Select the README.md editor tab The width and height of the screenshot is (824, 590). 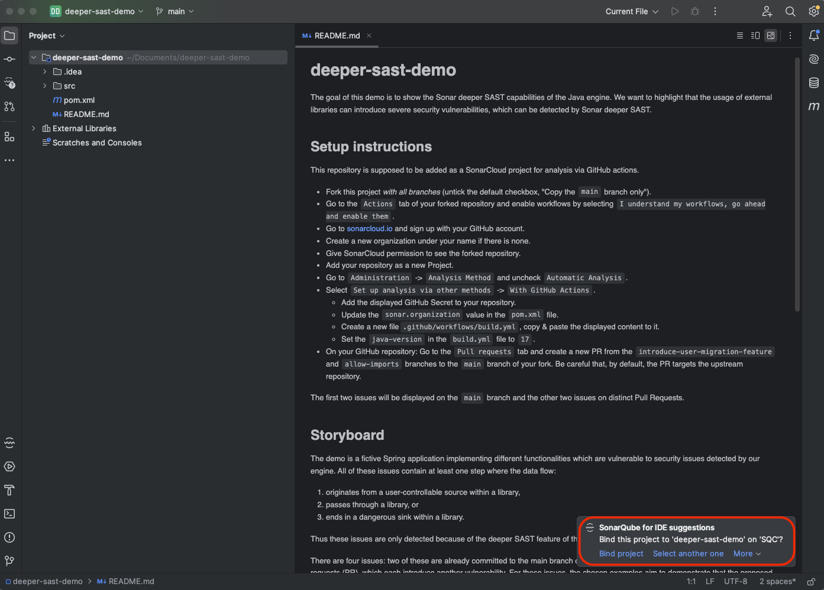click(336, 35)
